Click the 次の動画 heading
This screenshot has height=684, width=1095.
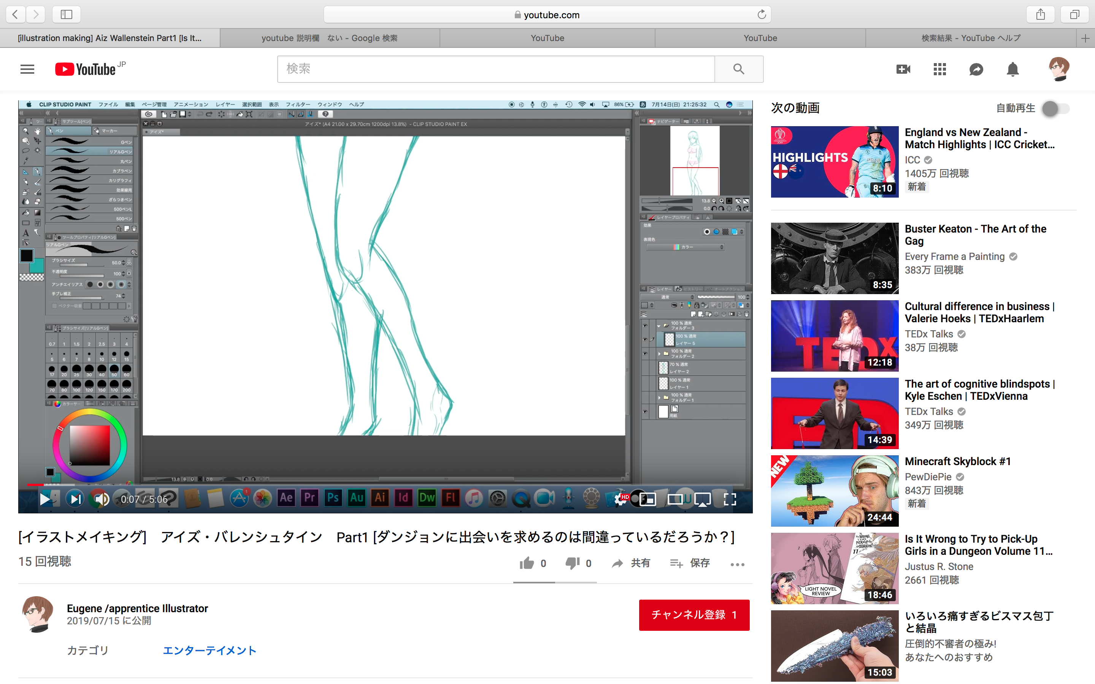(x=795, y=108)
